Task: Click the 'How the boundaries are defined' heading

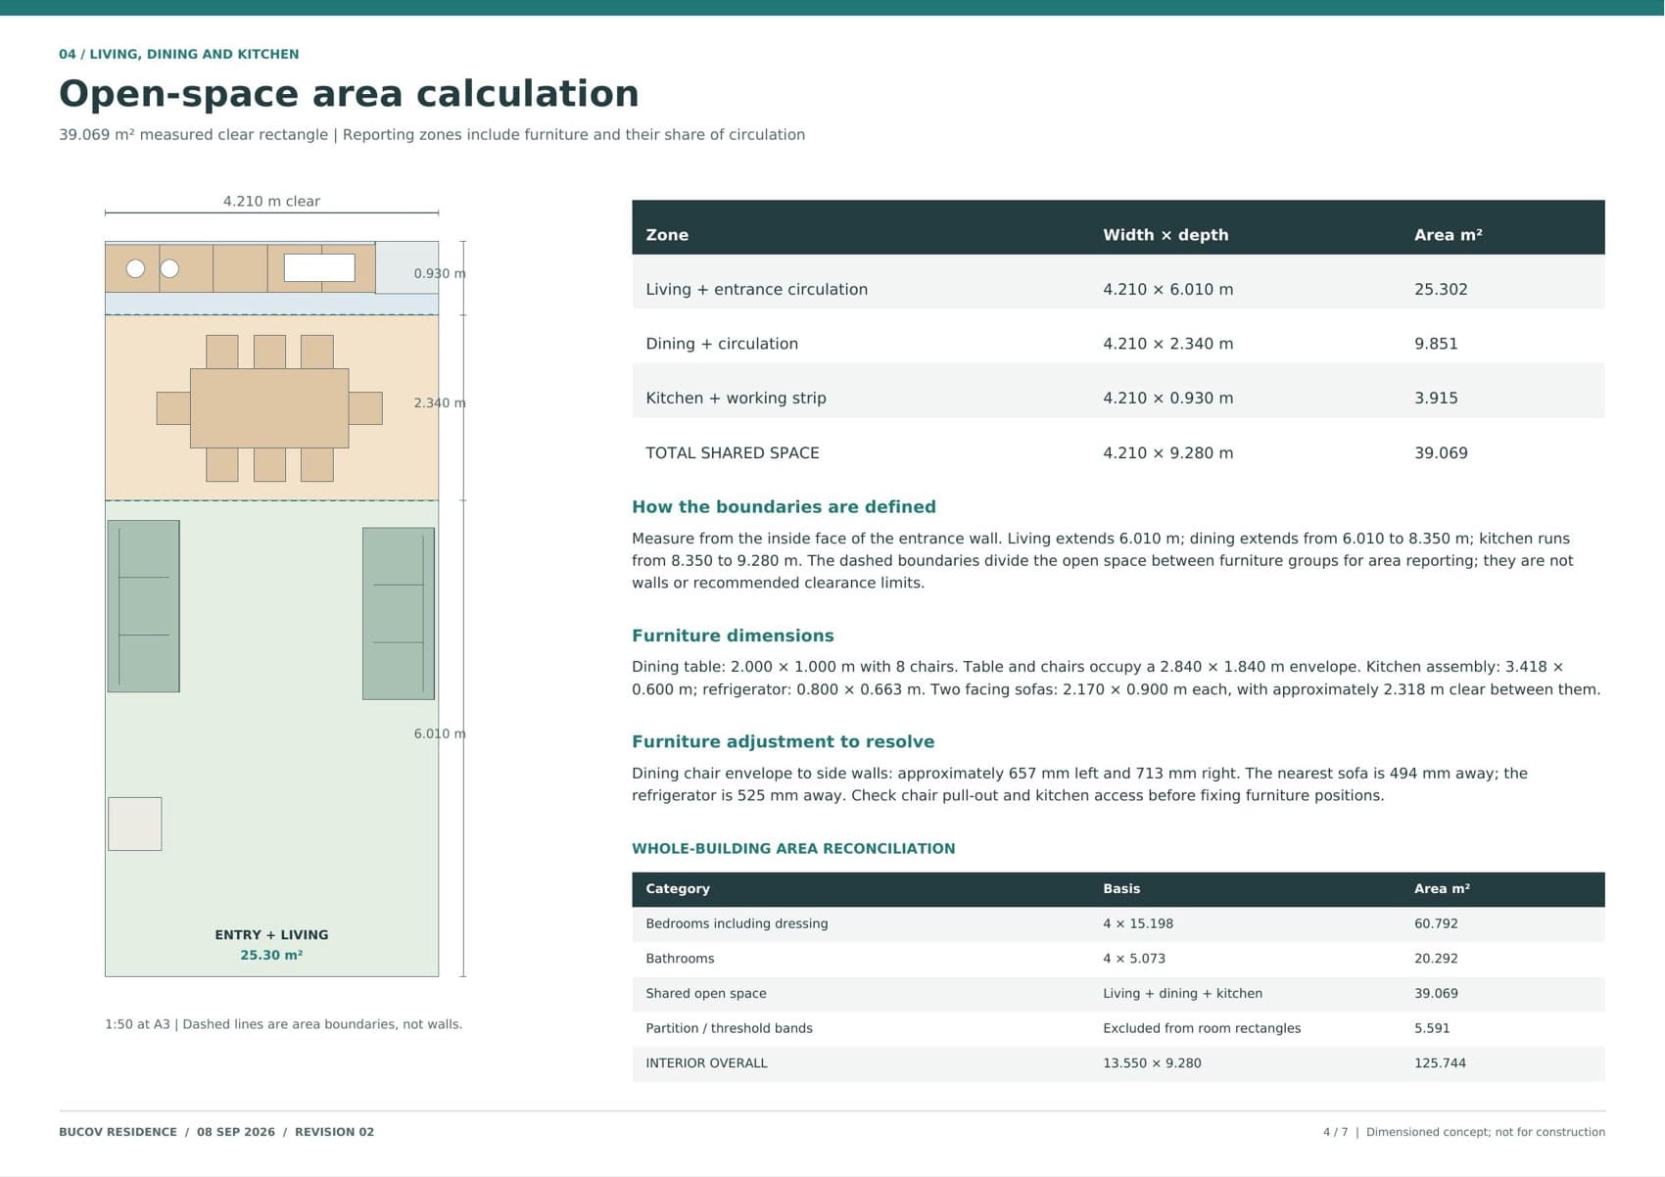Action: click(784, 506)
